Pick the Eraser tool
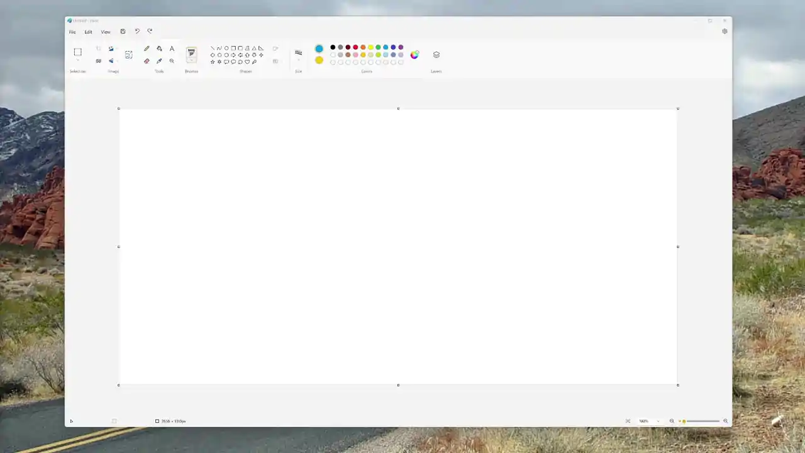The image size is (805, 453). [147, 61]
